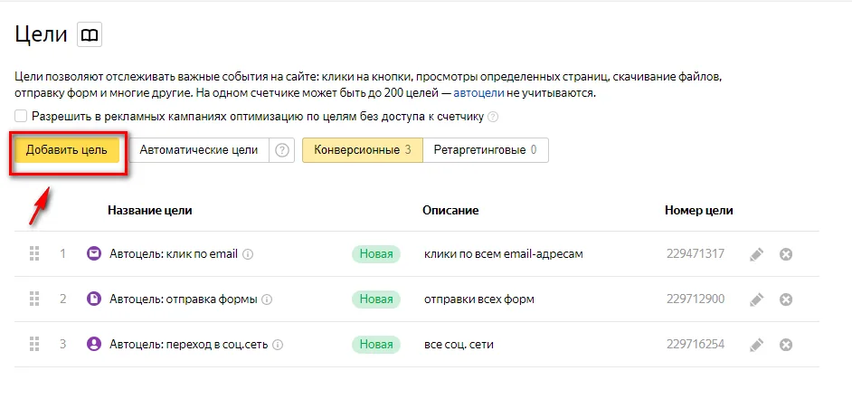
Task: Click goal number 229712900
Action: 695,299
